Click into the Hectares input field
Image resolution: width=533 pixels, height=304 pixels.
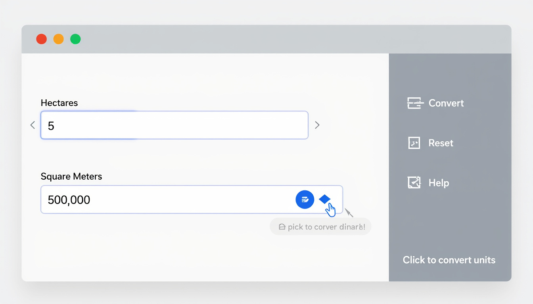pyautogui.click(x=174, y=125)
